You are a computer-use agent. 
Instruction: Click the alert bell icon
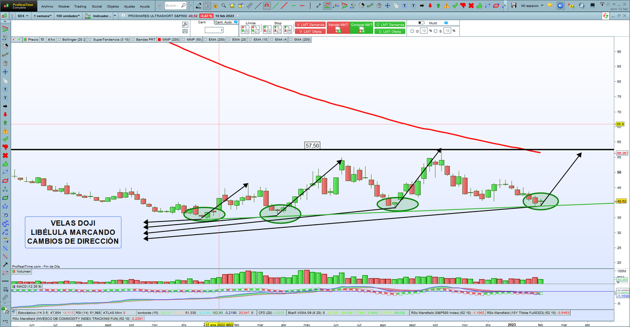[232, 5]
